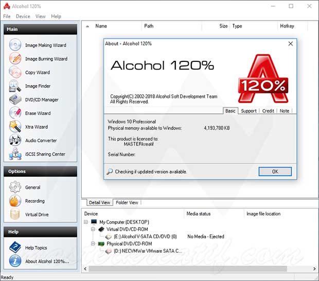Collapse the Virtual DVD/CD-ROM tree node

[93, 229]
